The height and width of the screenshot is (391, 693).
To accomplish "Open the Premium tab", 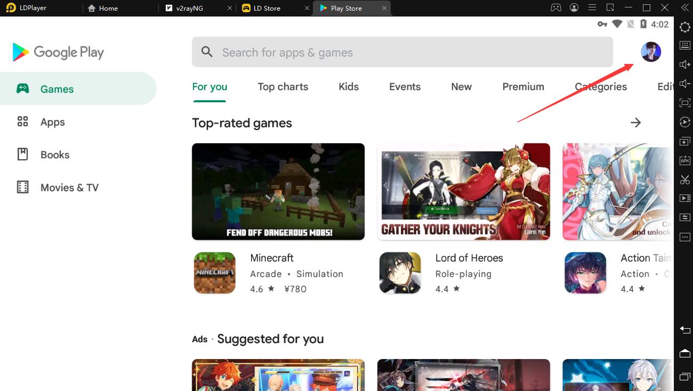I will tap(523, 87).
